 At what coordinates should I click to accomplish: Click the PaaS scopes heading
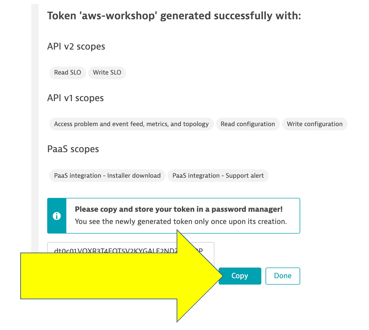pyautogui.click(x=73, y=149)
